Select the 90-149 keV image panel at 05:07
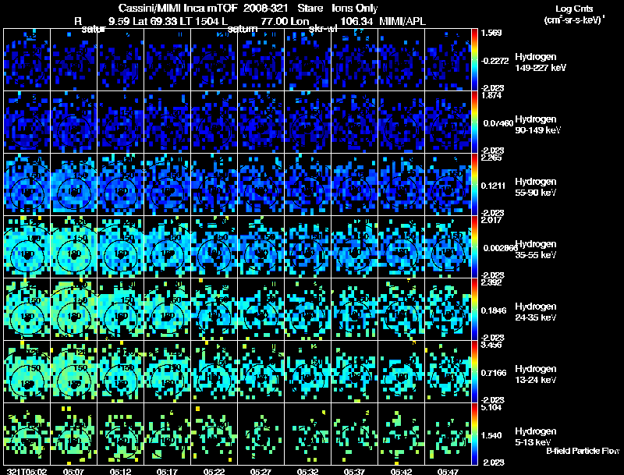The width and height of the screenshot is (624, 475). pos(74,122)
